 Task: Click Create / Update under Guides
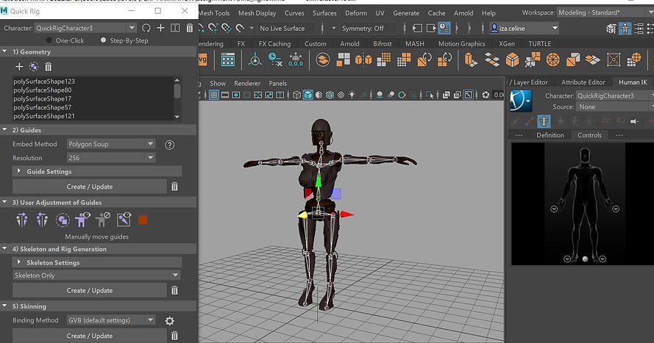tap(90, 187)
